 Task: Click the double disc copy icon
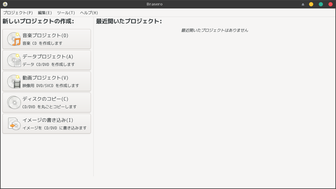14,103
